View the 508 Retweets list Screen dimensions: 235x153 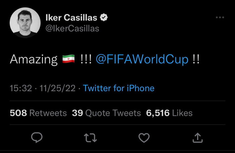38,113
